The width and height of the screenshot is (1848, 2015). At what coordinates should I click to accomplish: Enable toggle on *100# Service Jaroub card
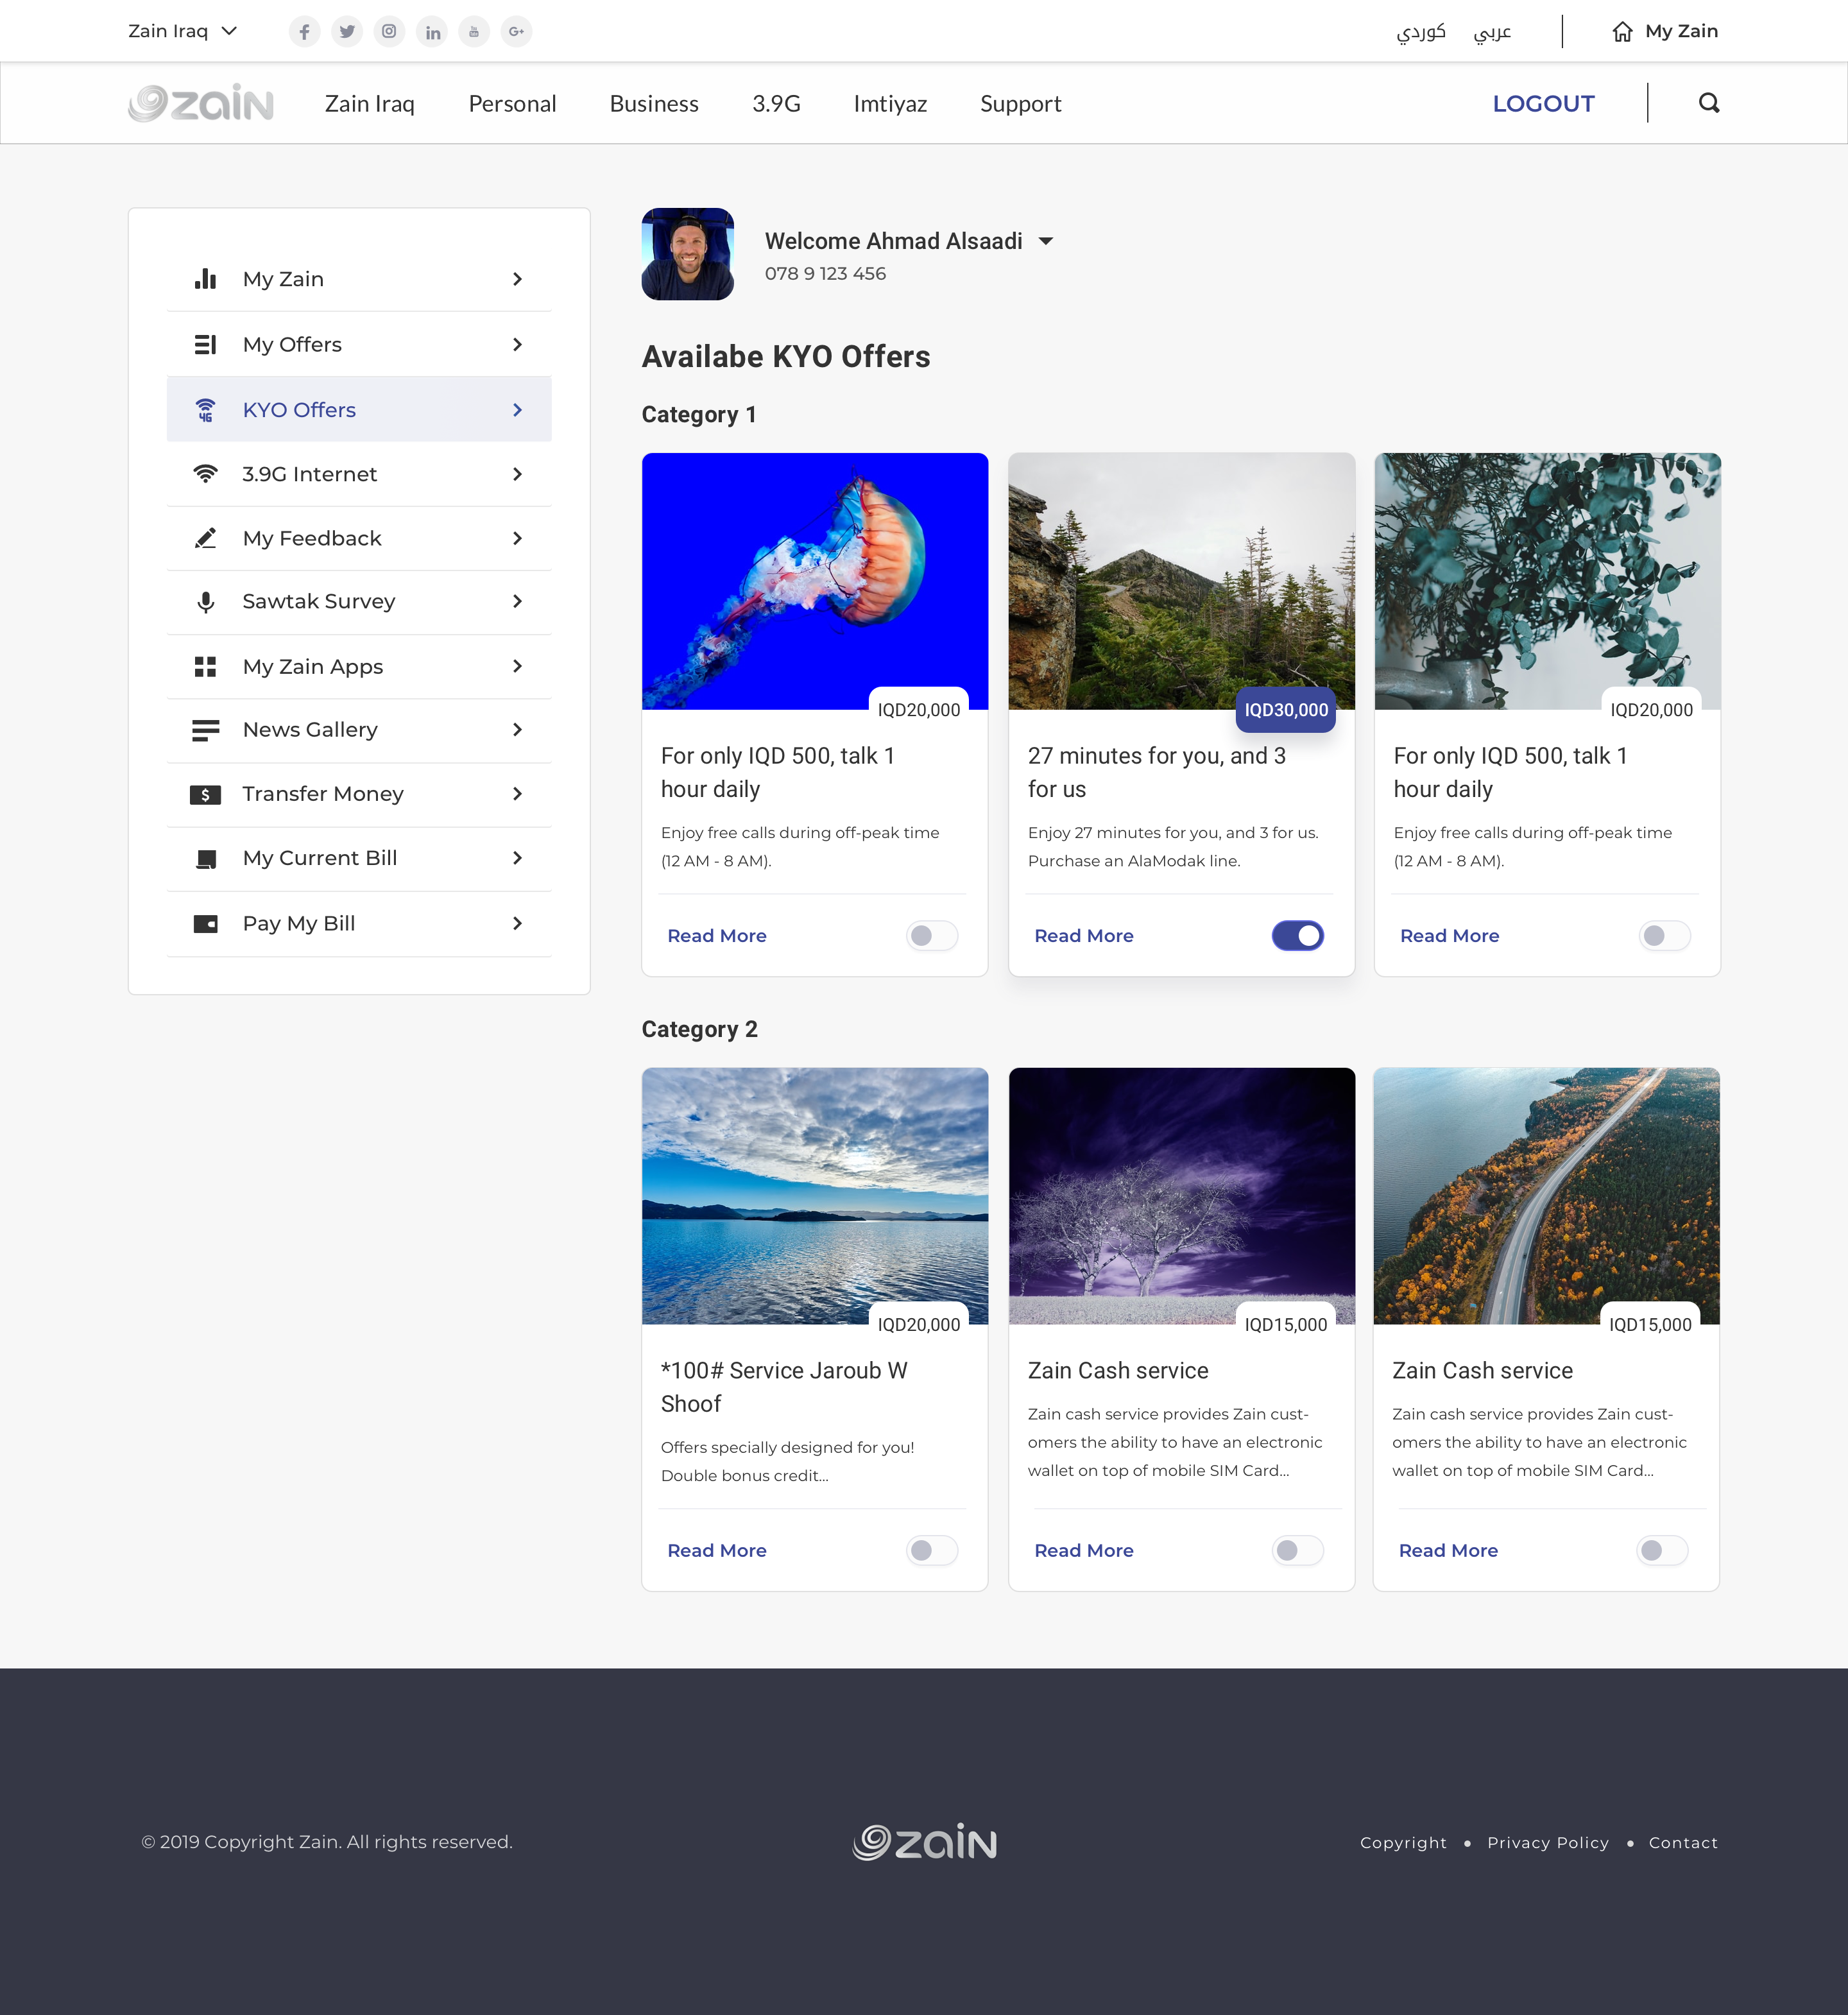click(932, 1551)
